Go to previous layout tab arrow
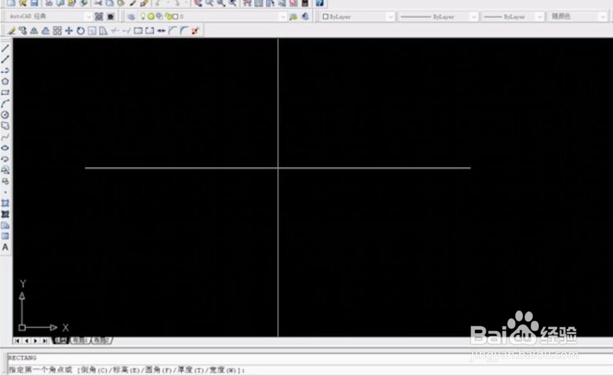This screenshot has height=376, width=613. point(26,341)
